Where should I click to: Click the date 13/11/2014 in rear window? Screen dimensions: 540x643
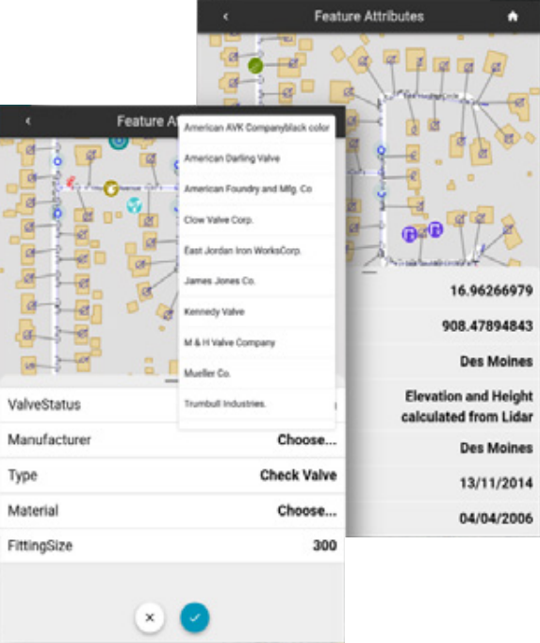(x=496, y=483)
